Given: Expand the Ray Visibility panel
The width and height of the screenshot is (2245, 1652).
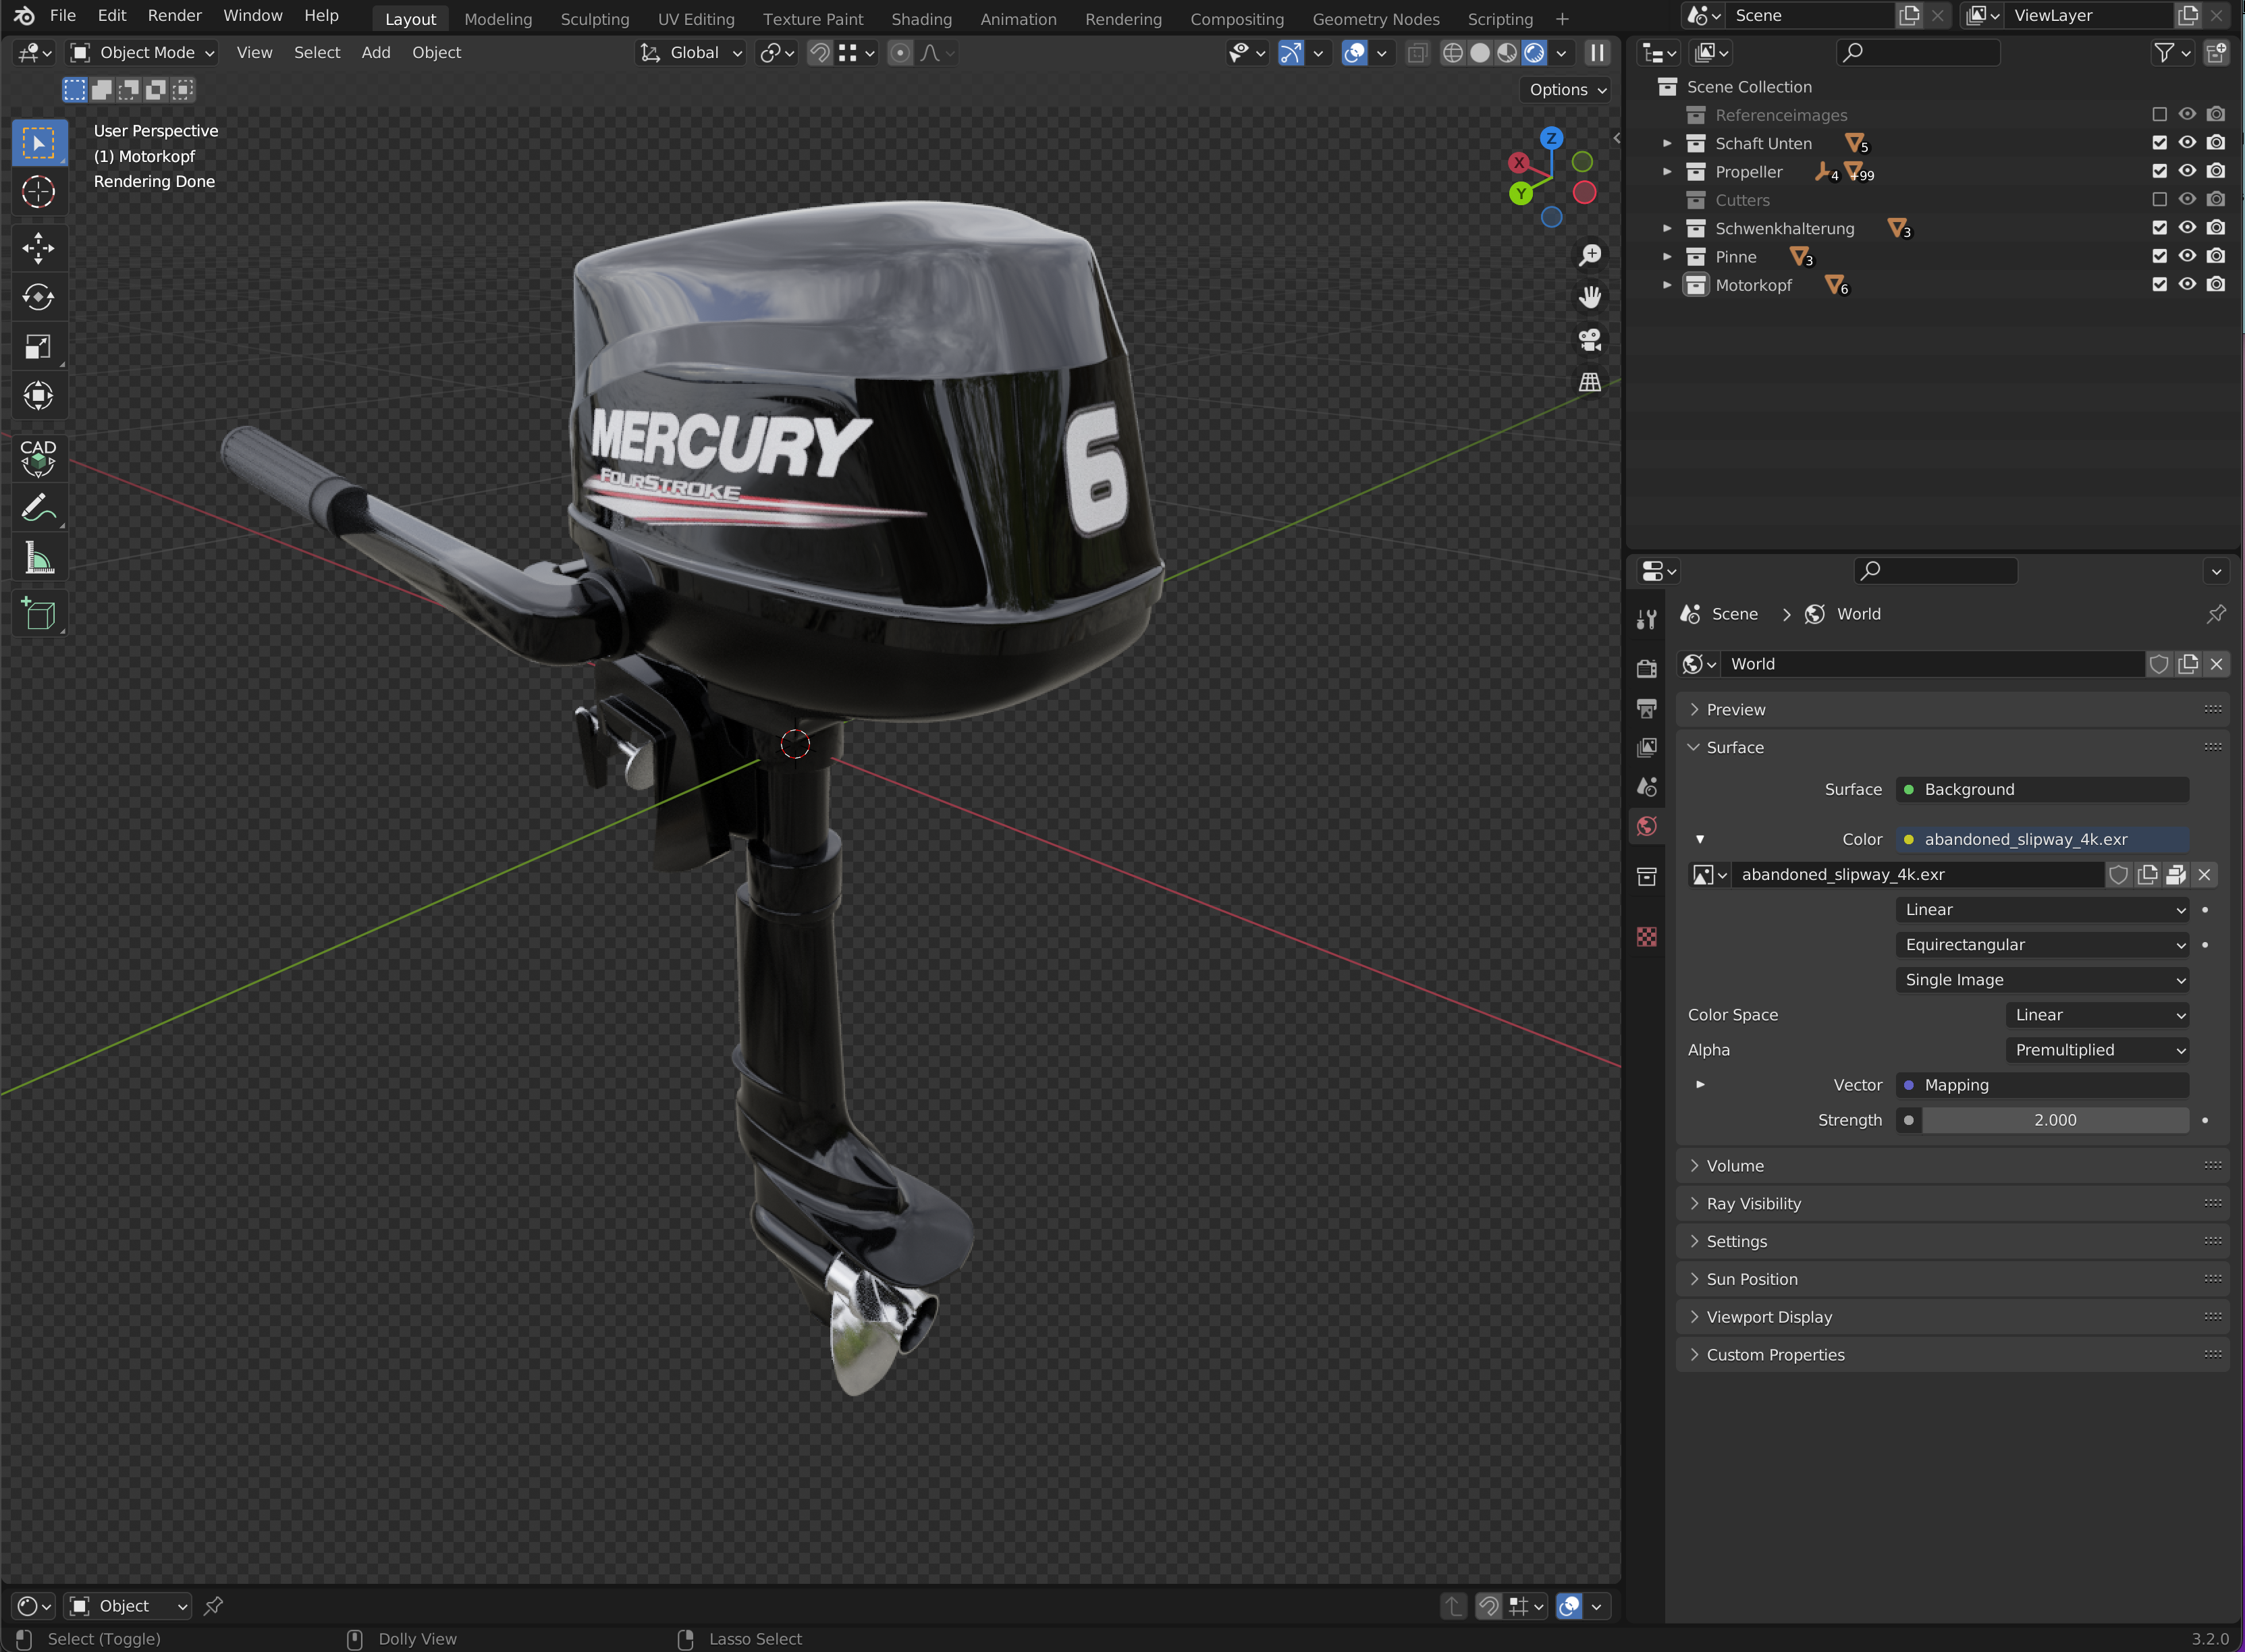Looking at the screenshot, I should tap(1753, 1203).
